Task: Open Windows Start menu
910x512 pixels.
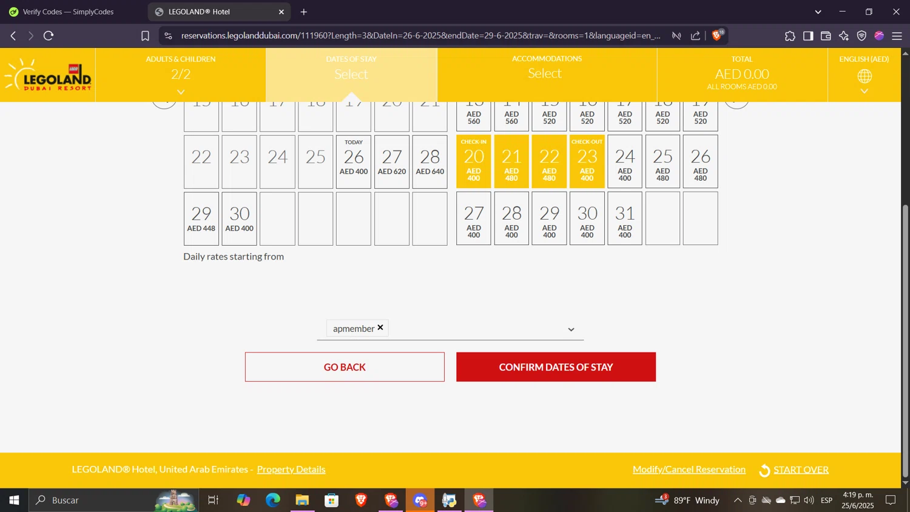Action: 14,500
